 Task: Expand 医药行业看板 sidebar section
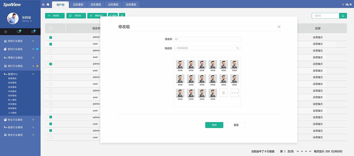click(x=33, y=49)
